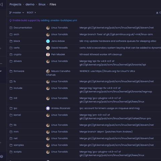Collapse the sidebar using the top-left toggle icon
161x161 pixels.
[x=1, y=4]
